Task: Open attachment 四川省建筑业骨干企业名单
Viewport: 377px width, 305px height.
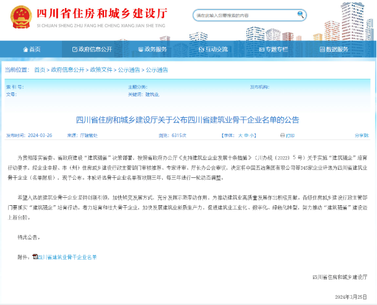Action: point(67,256)
